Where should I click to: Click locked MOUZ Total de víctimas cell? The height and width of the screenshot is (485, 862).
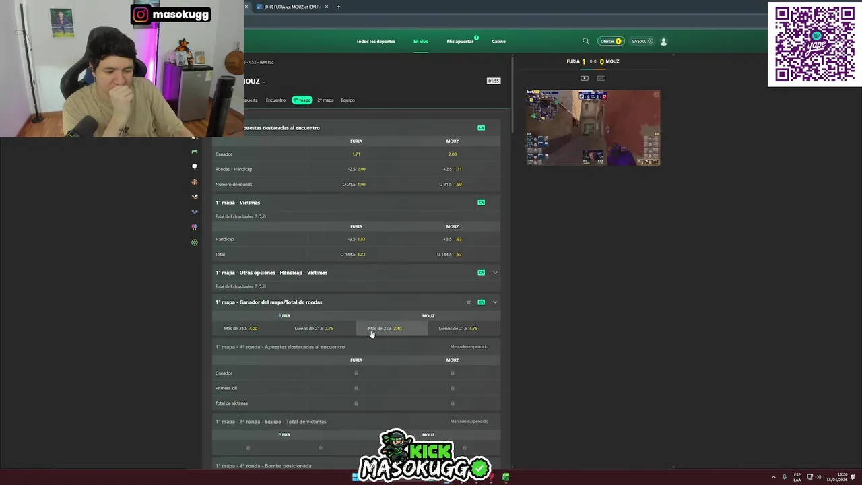(453, 403)
